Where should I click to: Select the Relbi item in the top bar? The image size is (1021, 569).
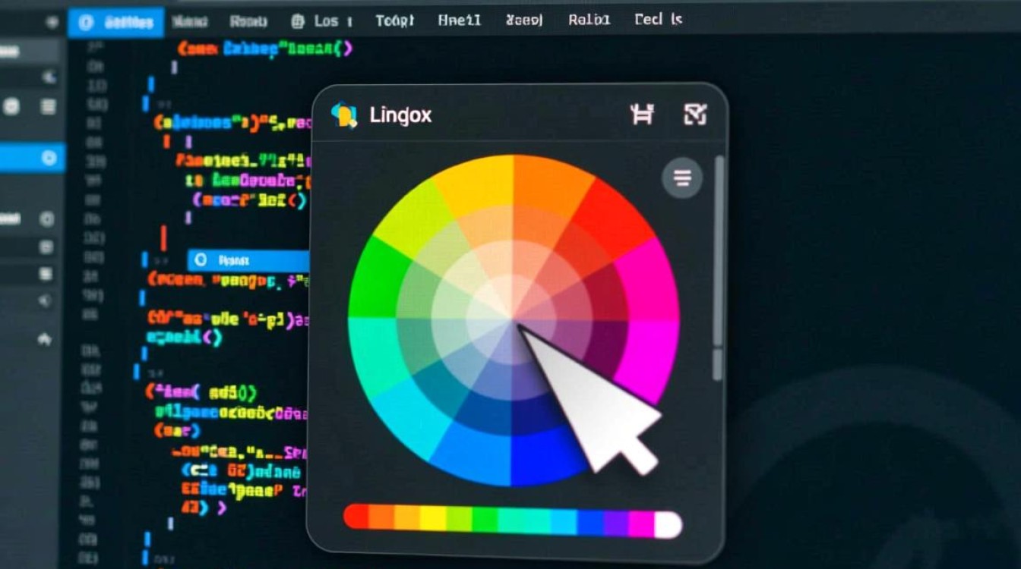point(588,20)
